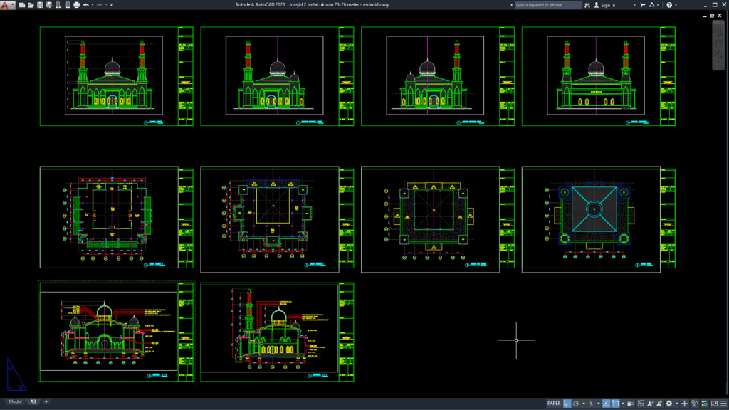Redo the last undone action
Screen dimensions: 729x410
[x=100, y=6]
